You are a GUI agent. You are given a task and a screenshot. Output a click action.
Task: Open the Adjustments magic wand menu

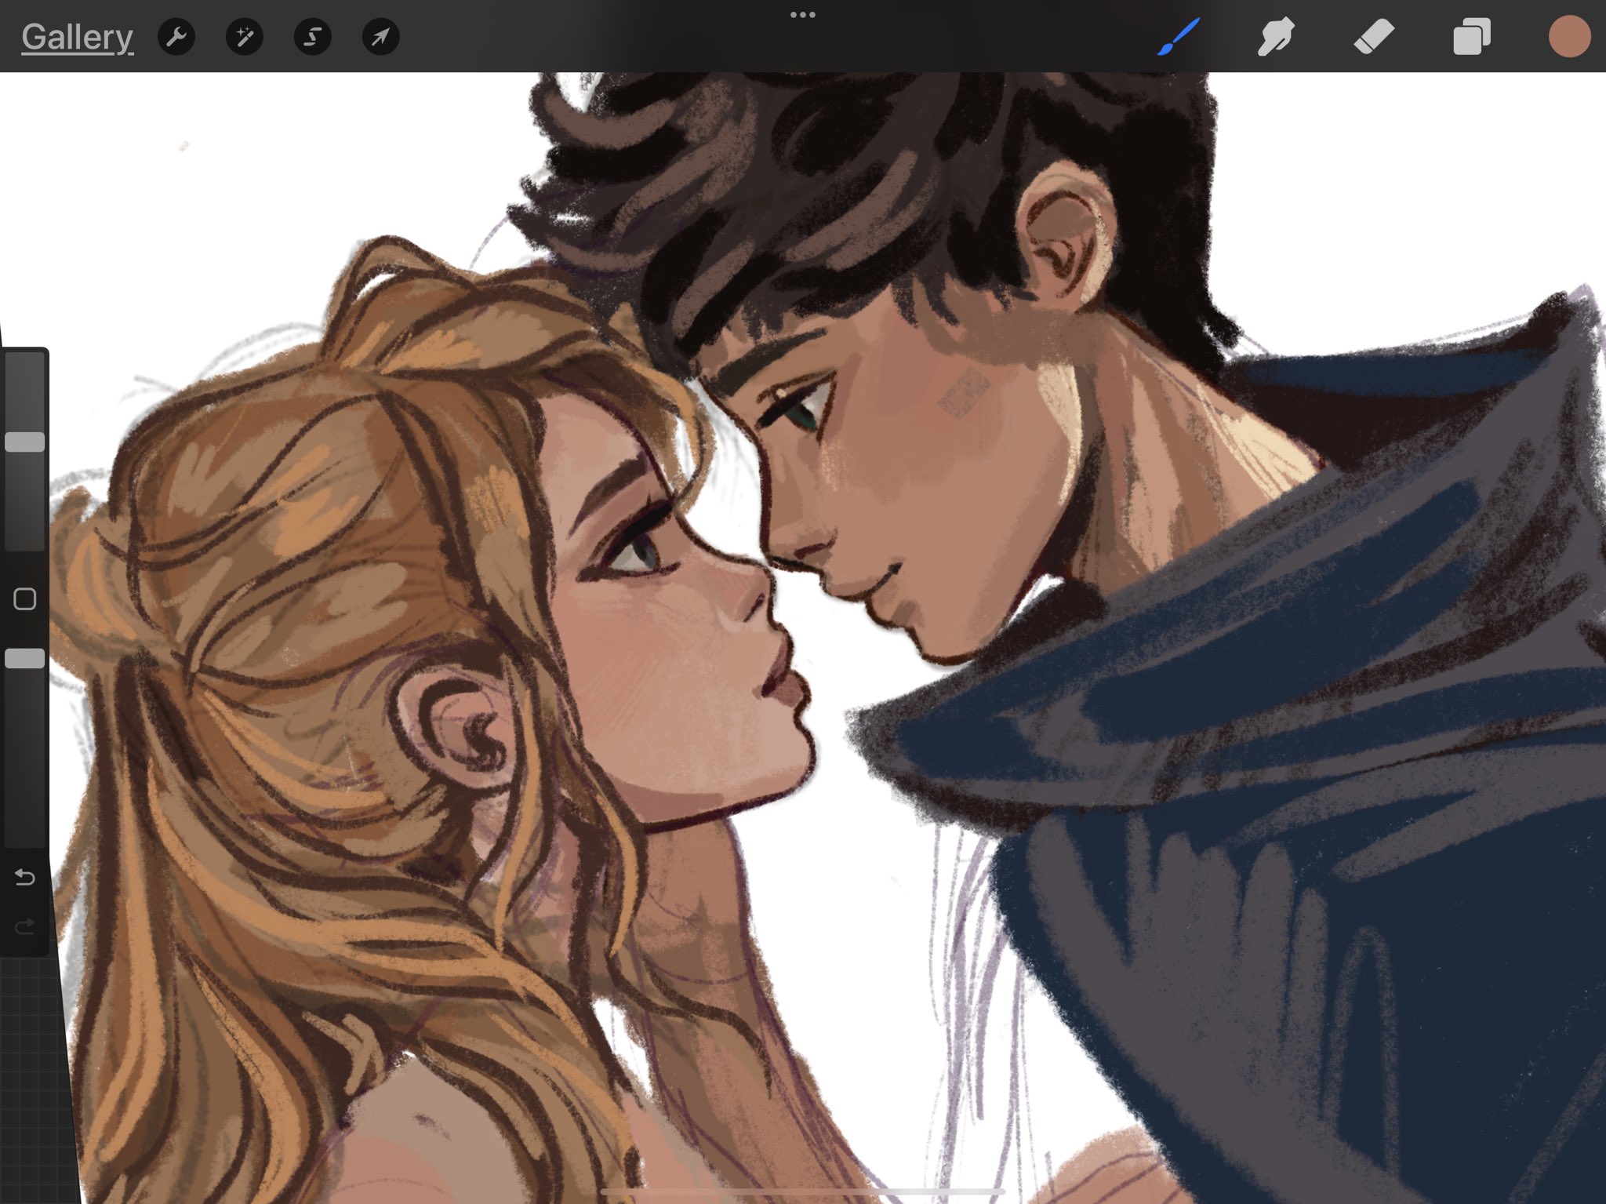coord(244,36)
